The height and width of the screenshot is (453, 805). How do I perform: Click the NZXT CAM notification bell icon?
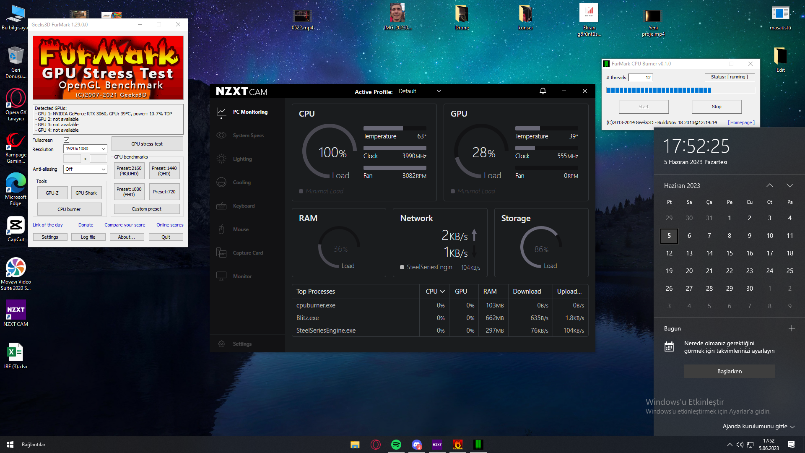[x=543, y=91]
